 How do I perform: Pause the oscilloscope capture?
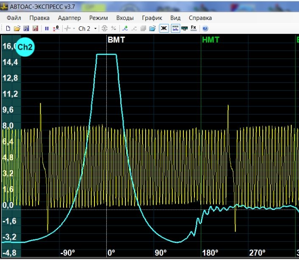point(47,28)
